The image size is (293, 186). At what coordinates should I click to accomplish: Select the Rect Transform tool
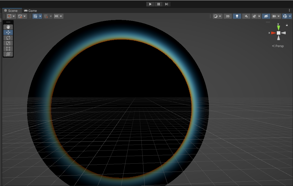[8, 49]
